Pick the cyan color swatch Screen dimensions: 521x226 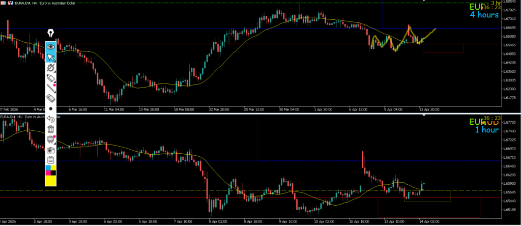[x=48, y=168]
